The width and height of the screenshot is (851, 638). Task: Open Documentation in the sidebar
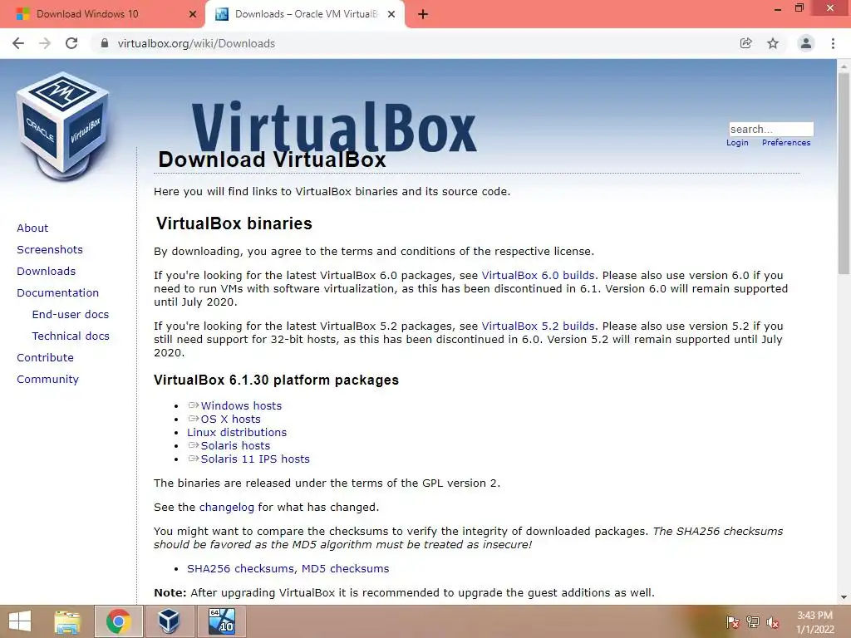pos(58,293)
